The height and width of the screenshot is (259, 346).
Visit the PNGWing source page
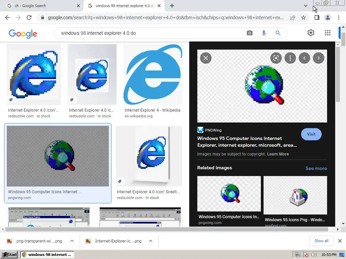(x=311, y=134)
